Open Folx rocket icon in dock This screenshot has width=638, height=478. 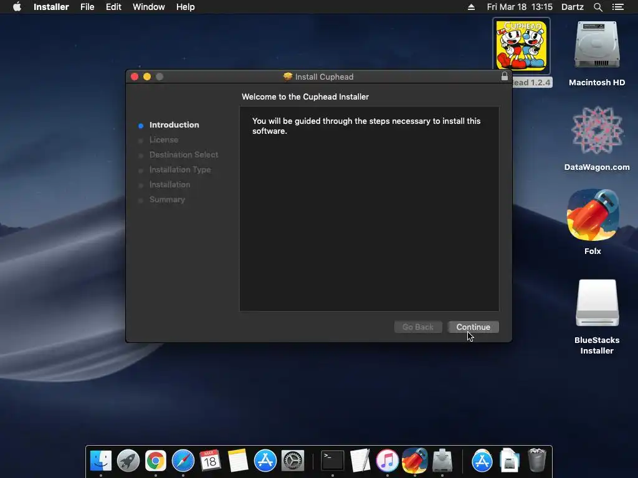point(414,461)
